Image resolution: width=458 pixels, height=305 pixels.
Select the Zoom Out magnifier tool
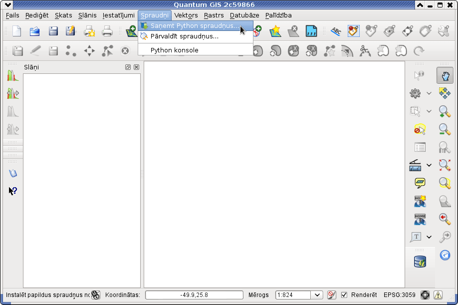445,129
